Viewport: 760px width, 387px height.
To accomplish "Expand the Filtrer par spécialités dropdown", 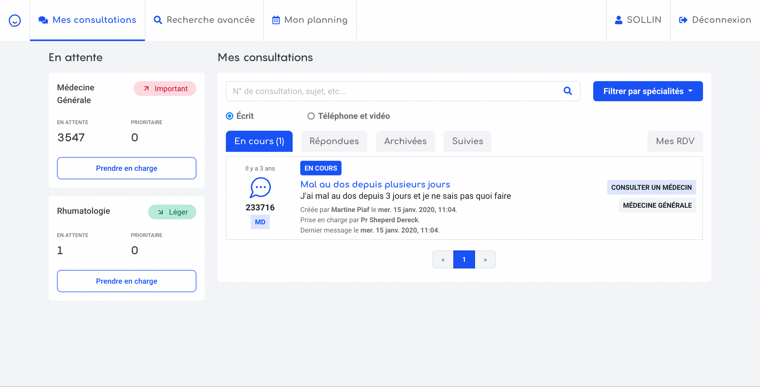I will click(648, 91).
